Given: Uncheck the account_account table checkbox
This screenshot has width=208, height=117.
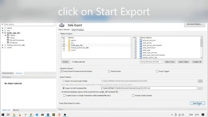Looking at the screenshot, I should point(136,40).
